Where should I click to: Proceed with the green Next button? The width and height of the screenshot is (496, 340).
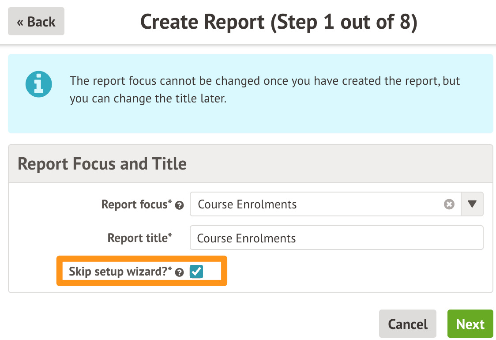470,324
